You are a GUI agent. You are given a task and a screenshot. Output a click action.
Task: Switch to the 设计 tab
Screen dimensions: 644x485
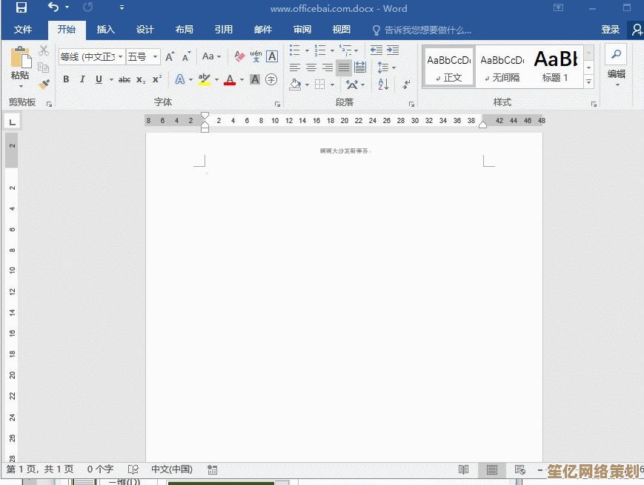coord(145,30)
